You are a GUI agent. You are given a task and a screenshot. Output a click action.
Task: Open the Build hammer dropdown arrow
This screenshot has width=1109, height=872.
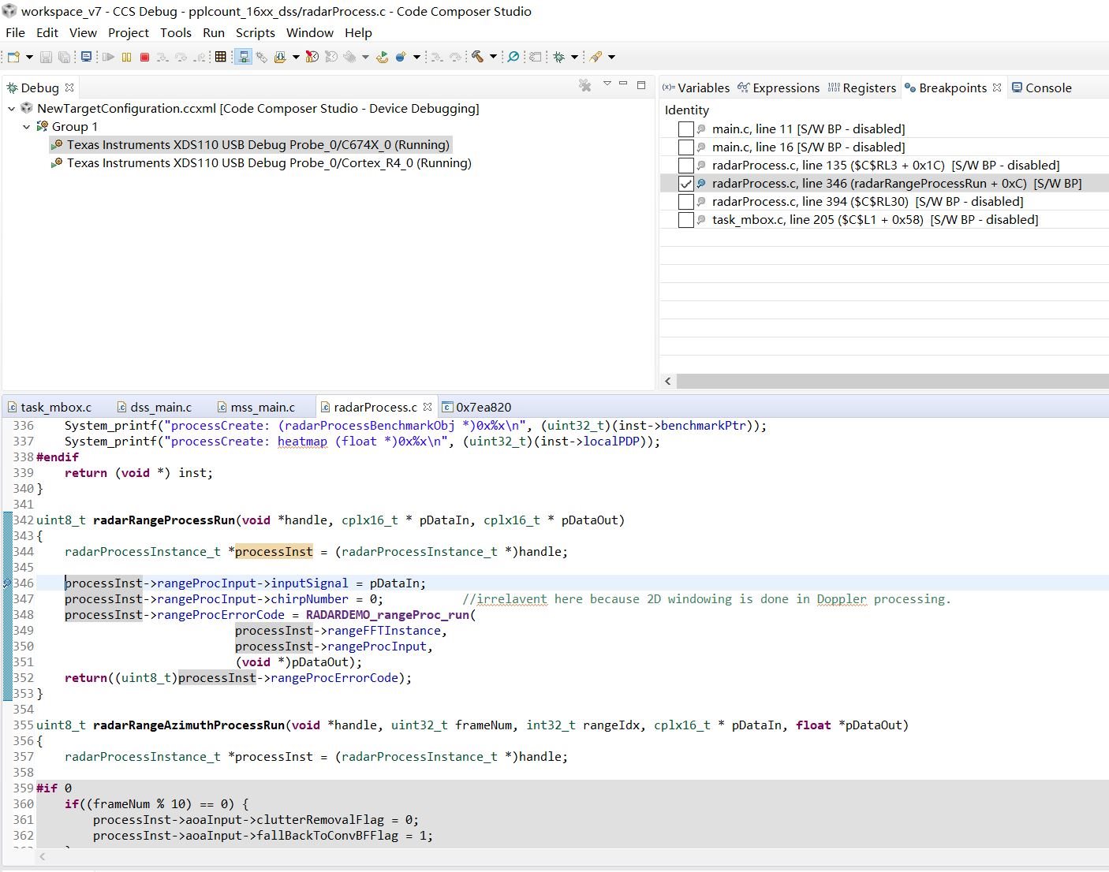tap(493, 57)
